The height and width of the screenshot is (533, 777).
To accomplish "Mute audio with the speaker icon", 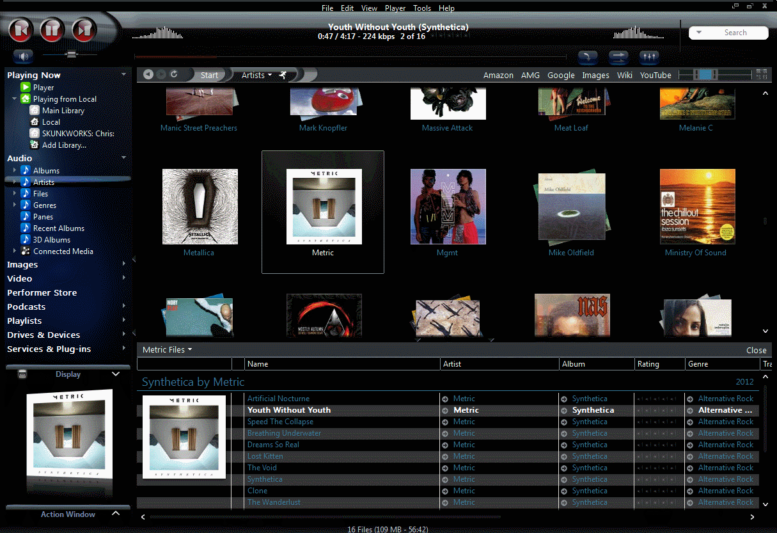I will click(23, 56).
